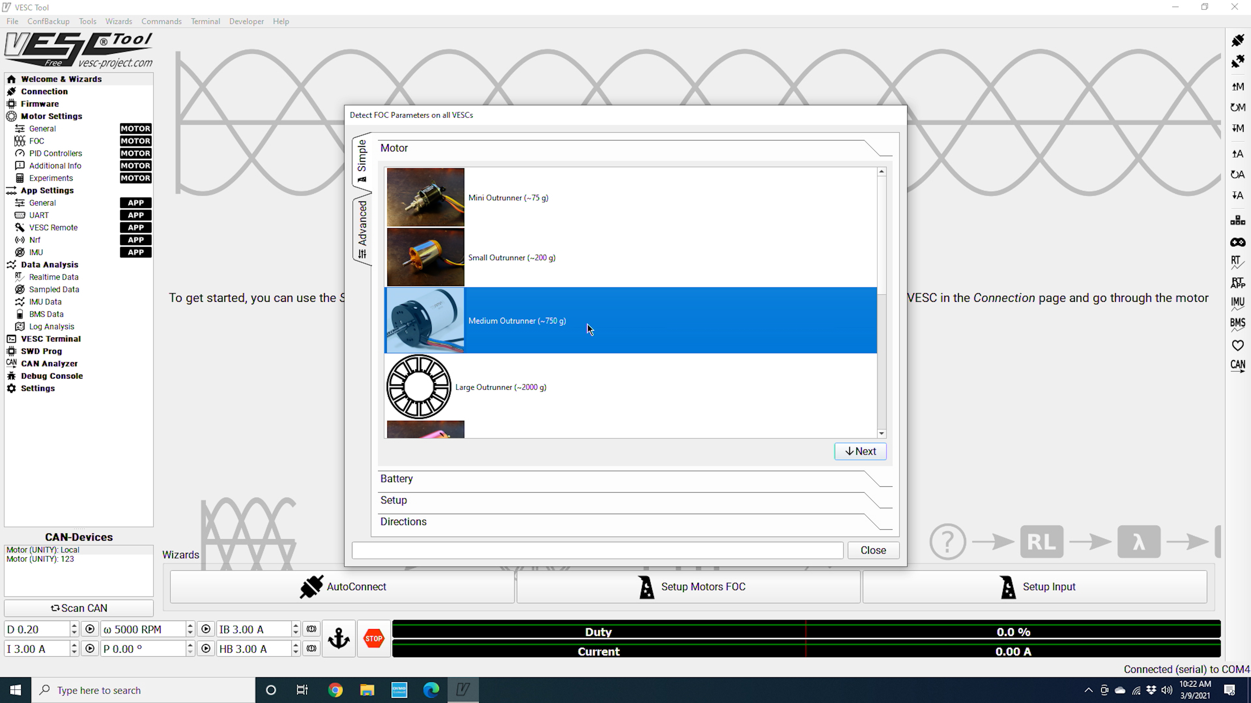
Task: Click the Disconnect icon in right toolbar
Action: point(1237,62)
